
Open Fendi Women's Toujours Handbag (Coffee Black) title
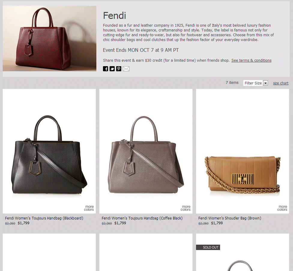142,218
